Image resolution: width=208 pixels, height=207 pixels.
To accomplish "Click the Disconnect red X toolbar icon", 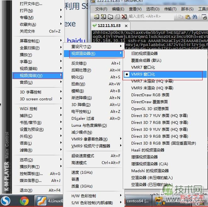I will [124, 17].
